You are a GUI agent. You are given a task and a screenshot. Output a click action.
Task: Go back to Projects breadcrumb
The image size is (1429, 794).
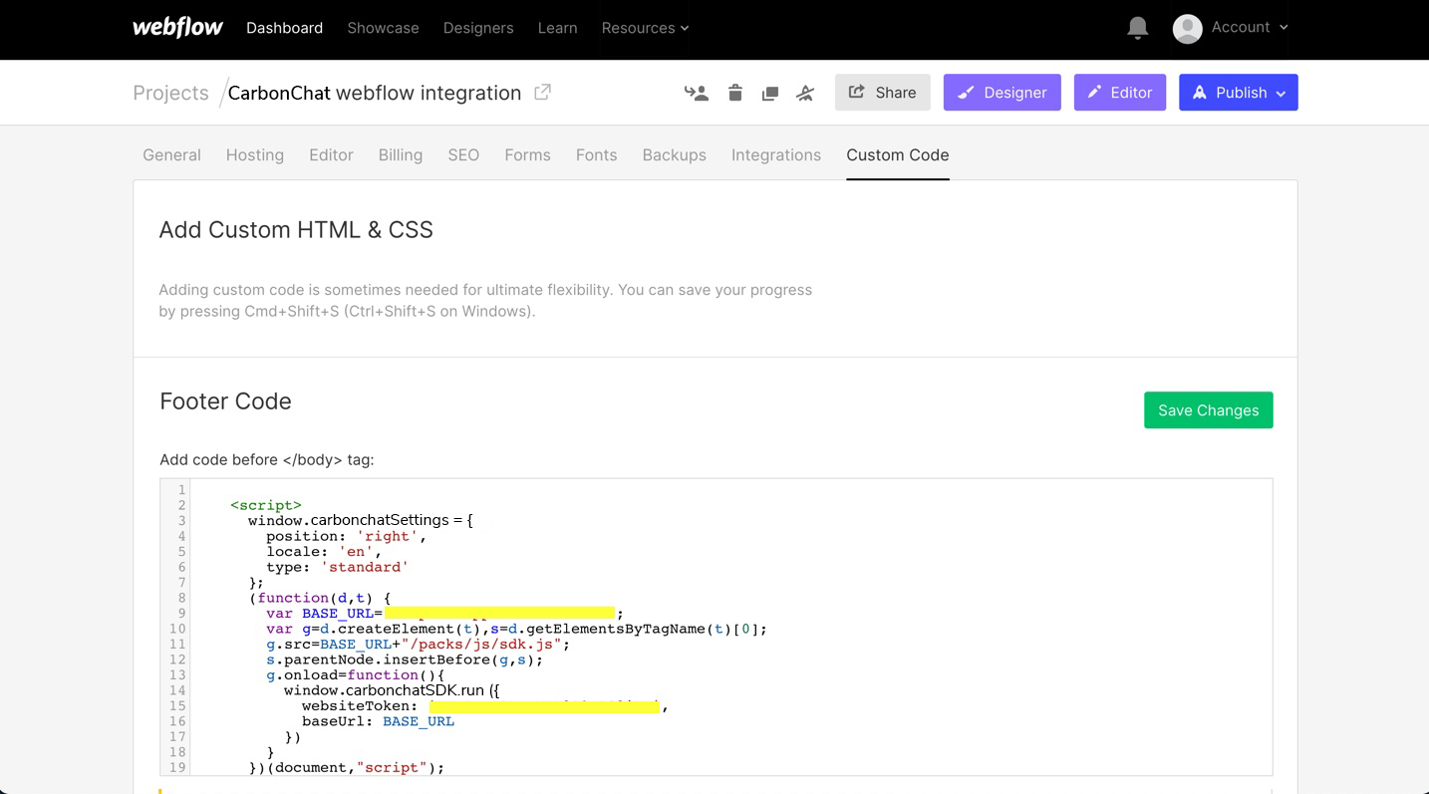coord(170,93)
